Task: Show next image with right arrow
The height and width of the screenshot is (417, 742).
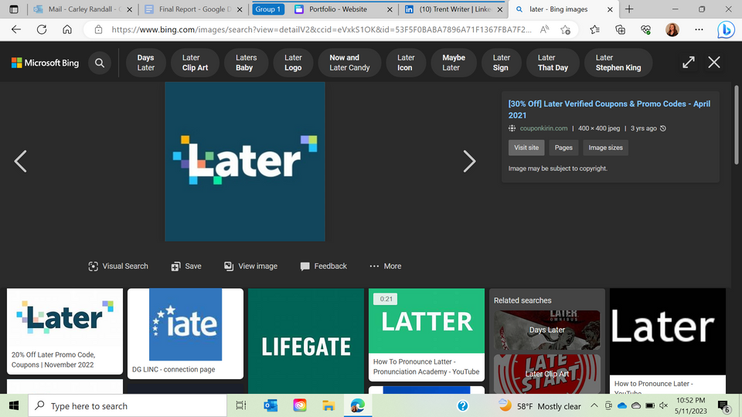Action: pyautogui.click(x=469, y=161)
